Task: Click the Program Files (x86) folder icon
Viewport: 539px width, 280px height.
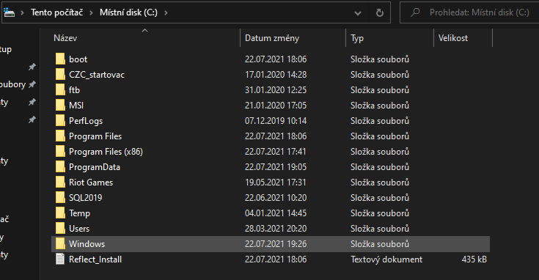Action: click(60, 152)
